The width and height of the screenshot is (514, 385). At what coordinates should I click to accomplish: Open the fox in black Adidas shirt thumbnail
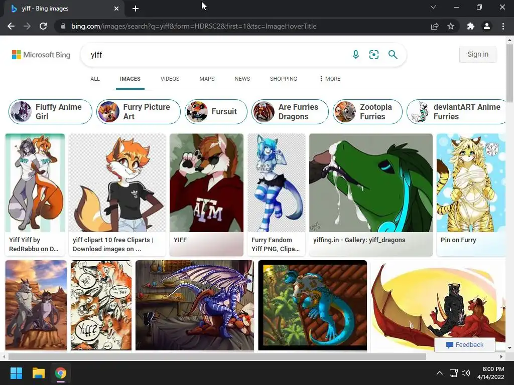pos(117,182)
